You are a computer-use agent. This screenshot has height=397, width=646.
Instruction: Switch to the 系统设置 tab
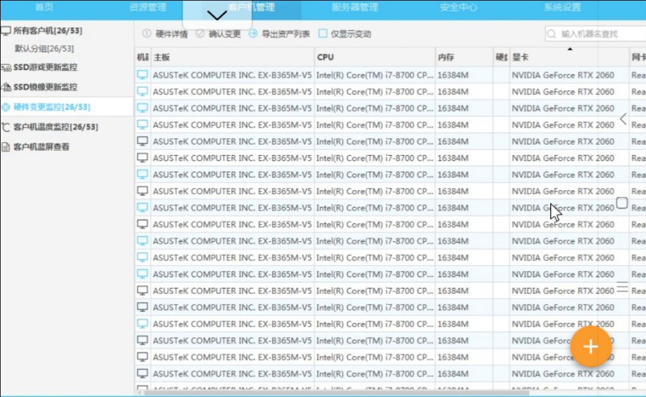coord(562,7)
